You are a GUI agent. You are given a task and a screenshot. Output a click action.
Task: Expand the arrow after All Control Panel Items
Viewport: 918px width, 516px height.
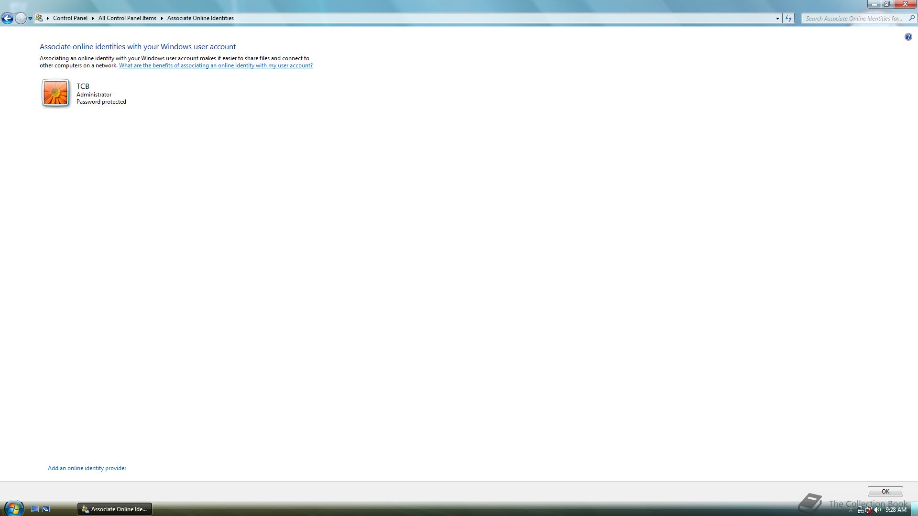click(x=162, y=18)
